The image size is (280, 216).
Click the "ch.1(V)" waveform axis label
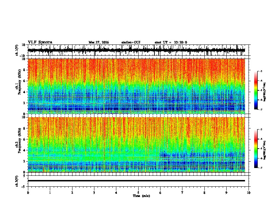click(17, 50)
